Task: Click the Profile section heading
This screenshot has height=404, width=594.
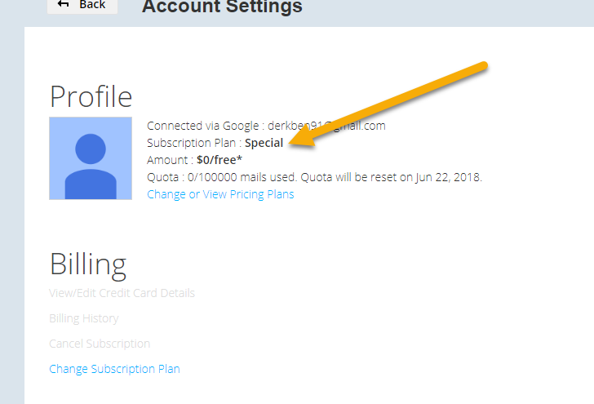Action: point(91,96)
